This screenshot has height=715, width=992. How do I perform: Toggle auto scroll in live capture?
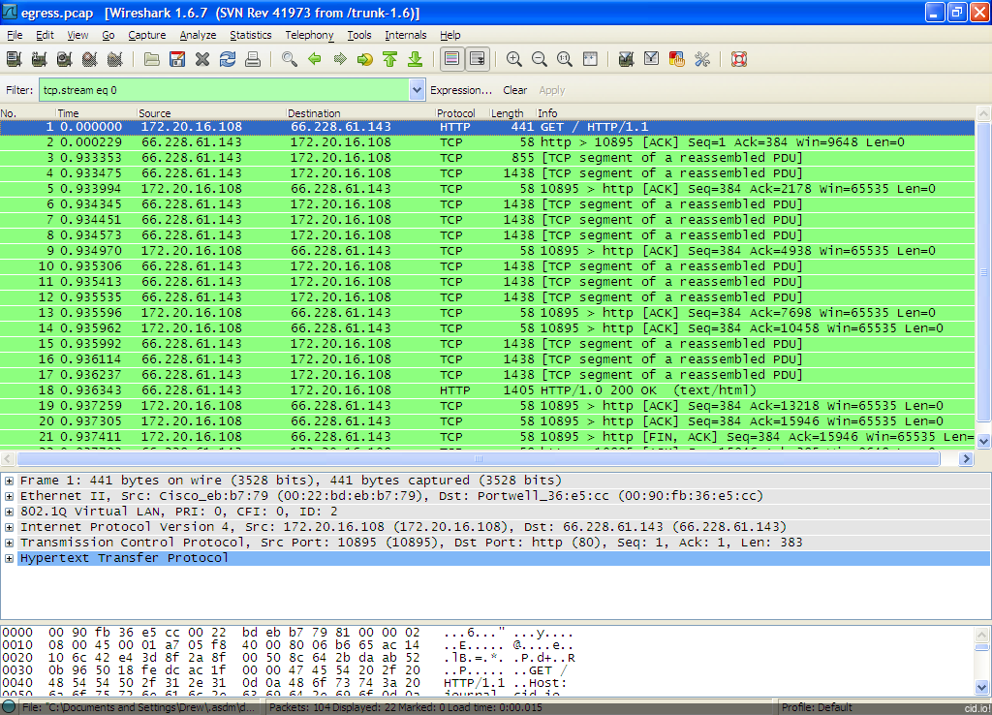pyautogui.click(x=478, y=59)
